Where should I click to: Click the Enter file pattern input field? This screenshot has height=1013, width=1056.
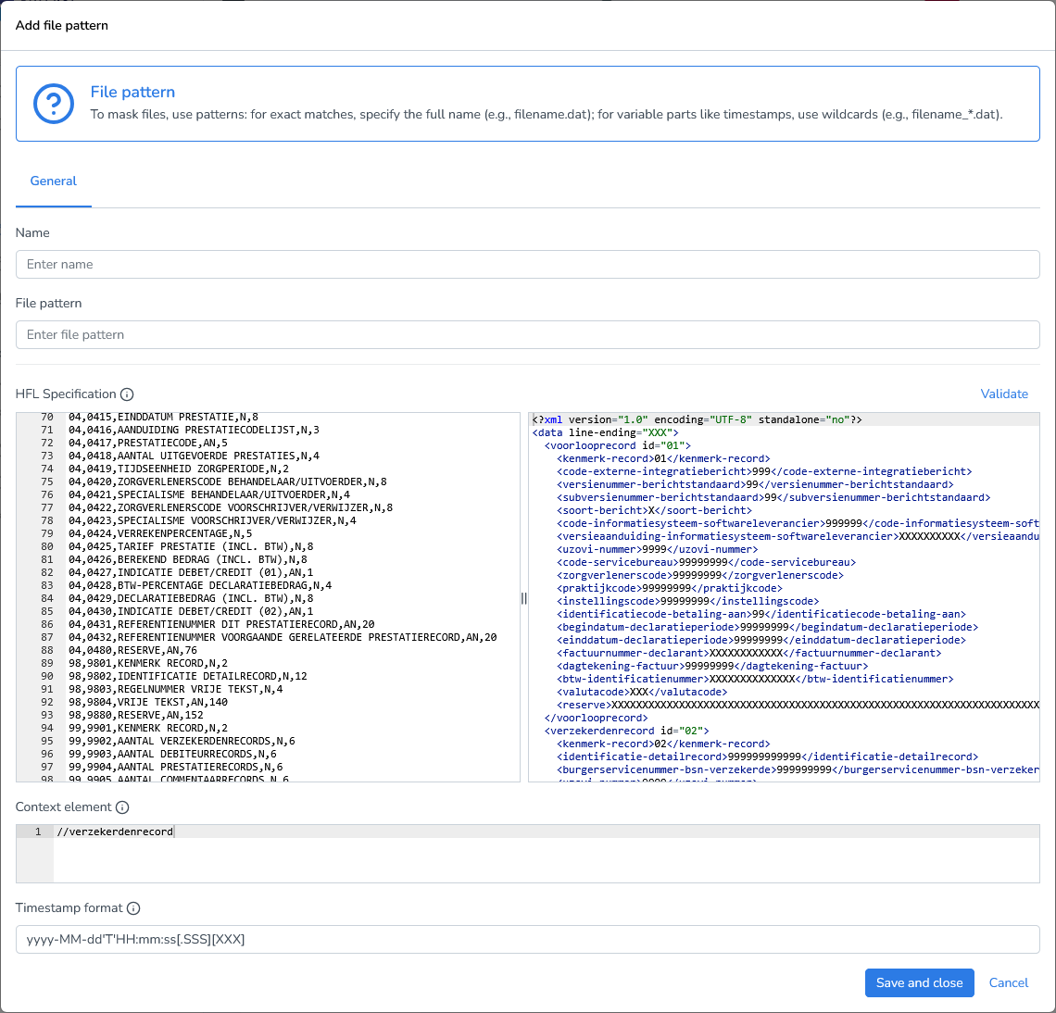pos(527,334)
